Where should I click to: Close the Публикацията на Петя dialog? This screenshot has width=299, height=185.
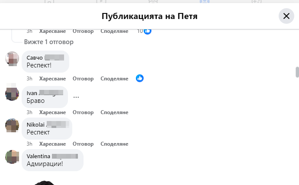pos(286,16)
